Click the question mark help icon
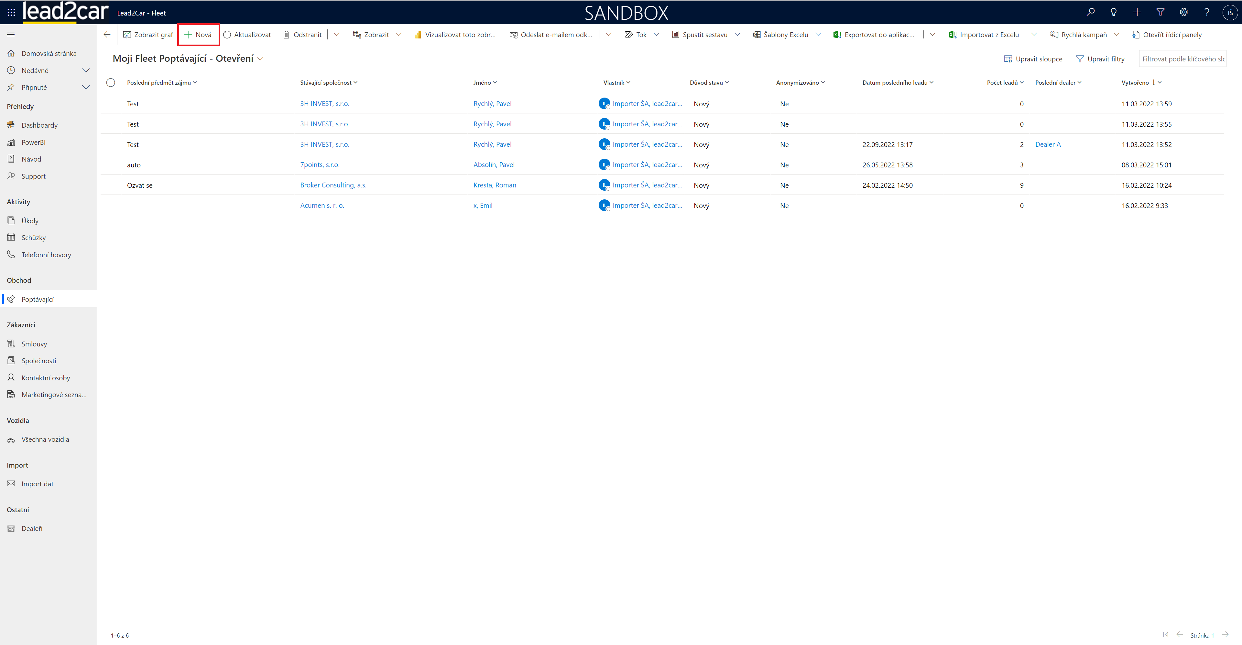 (x=1206, y=13)
